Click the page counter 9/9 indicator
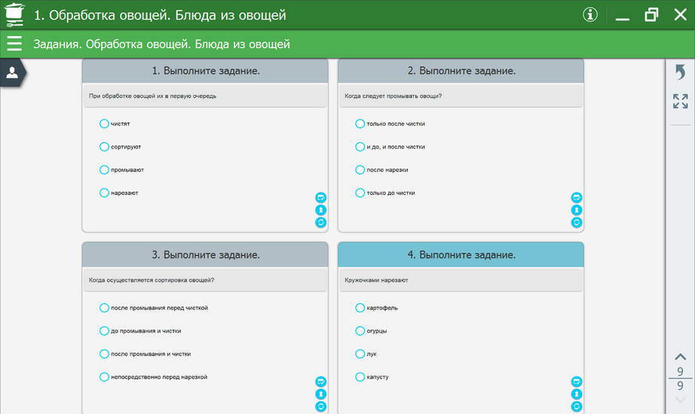Screen dimensions: 695x414 (x=680, y=379)
